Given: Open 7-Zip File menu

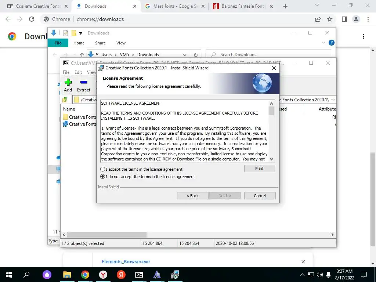Looking at the screenshot, I should [x=66, y=72].
